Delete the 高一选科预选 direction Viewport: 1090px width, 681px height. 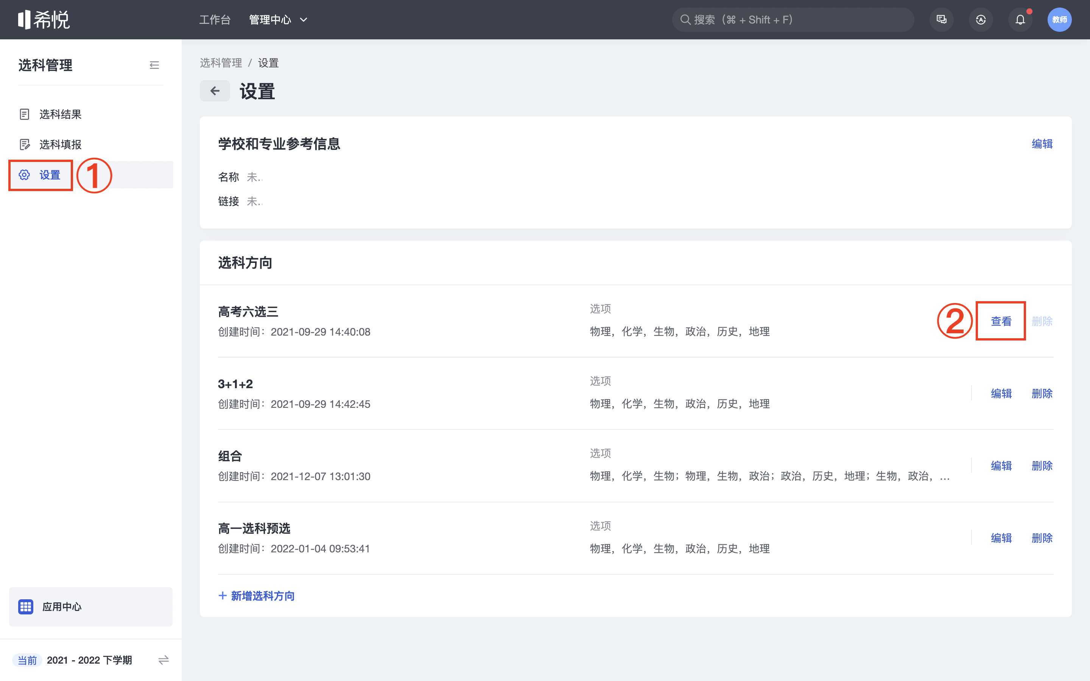[x=1042, y=538]
